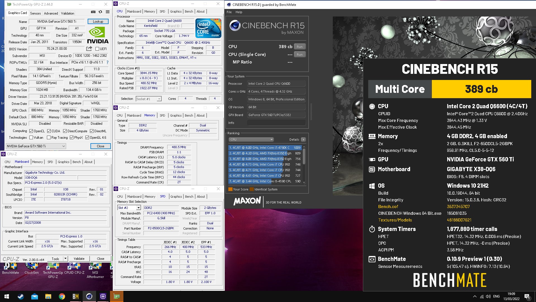Open Bench tab in top CPU-Z window
This screenshot has height=302, width=536.
[189, 11]
